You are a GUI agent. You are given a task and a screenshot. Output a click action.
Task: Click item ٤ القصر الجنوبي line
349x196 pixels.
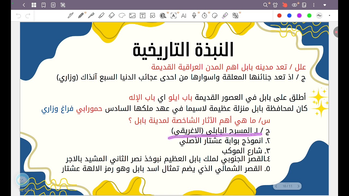168,159
